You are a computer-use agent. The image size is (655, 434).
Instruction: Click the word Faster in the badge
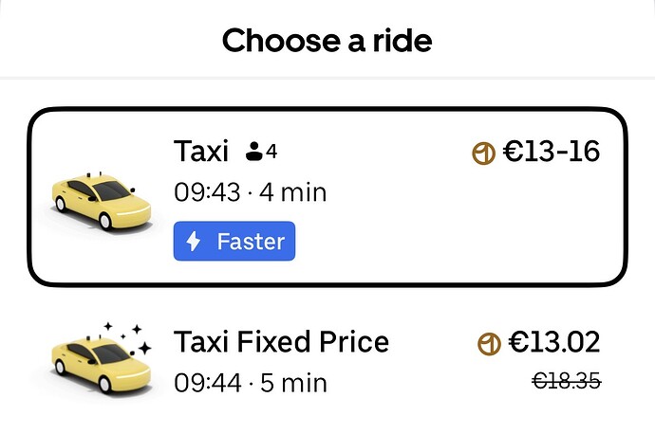[x=251, y=242]
